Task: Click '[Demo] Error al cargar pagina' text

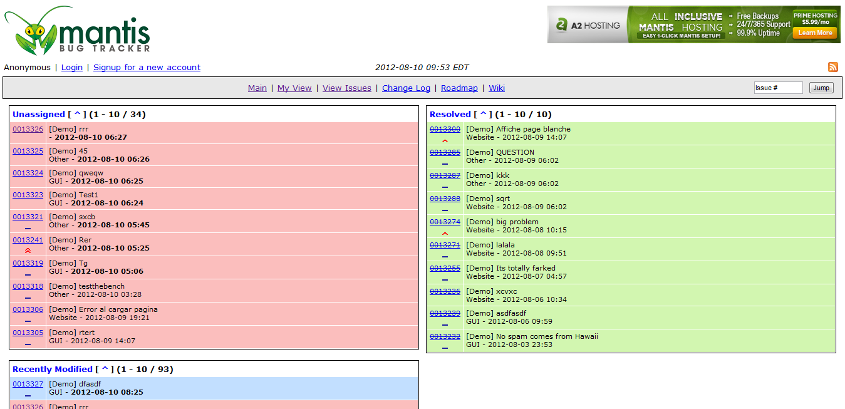Action: [103, 309]
